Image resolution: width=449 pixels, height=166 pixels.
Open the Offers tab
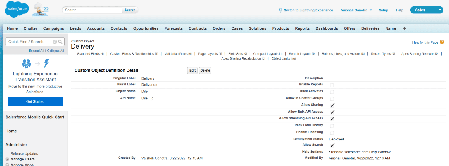350,28
